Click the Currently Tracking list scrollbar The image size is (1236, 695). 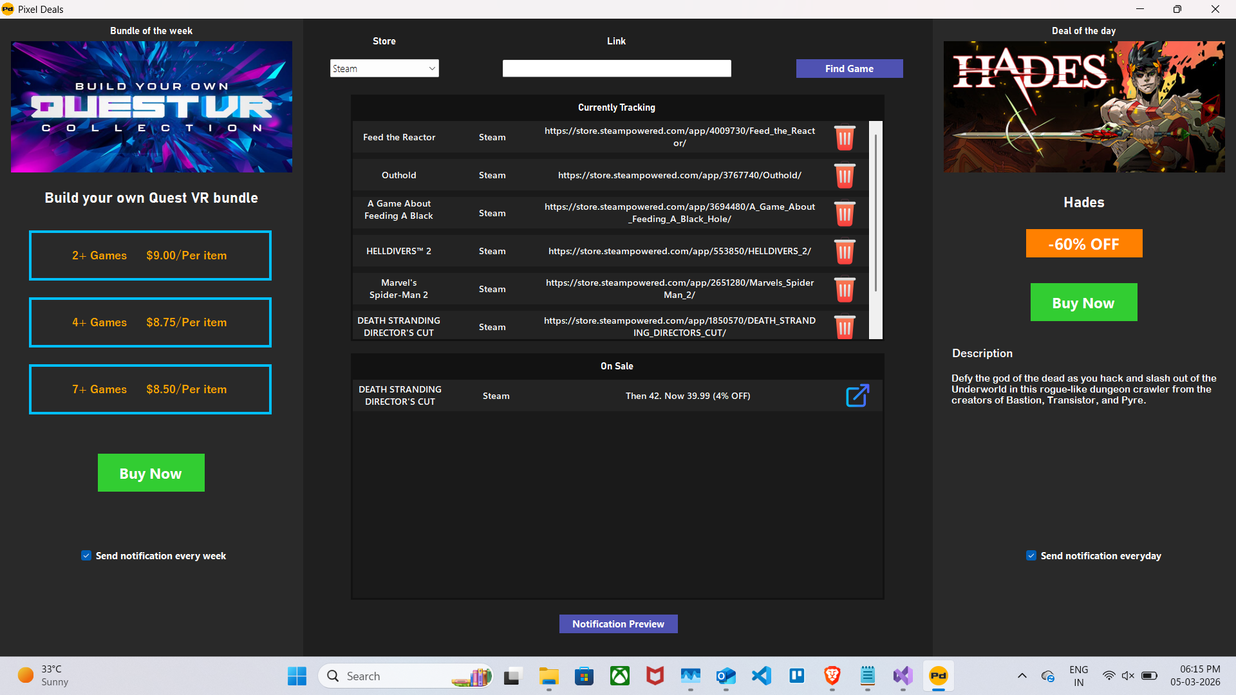(876, 212)
